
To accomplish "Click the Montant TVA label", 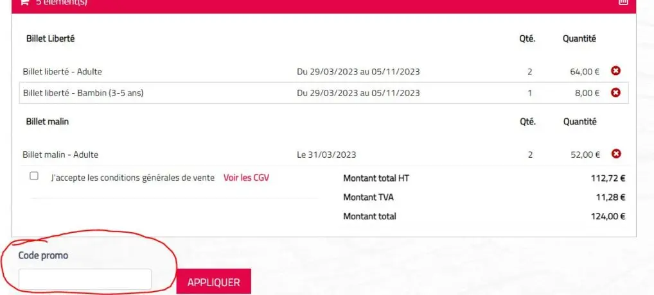I will [x=369, y=198].
